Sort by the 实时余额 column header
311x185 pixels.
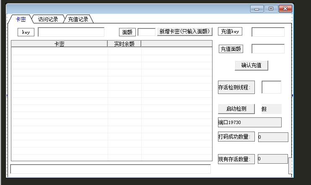tap(124, 44)
